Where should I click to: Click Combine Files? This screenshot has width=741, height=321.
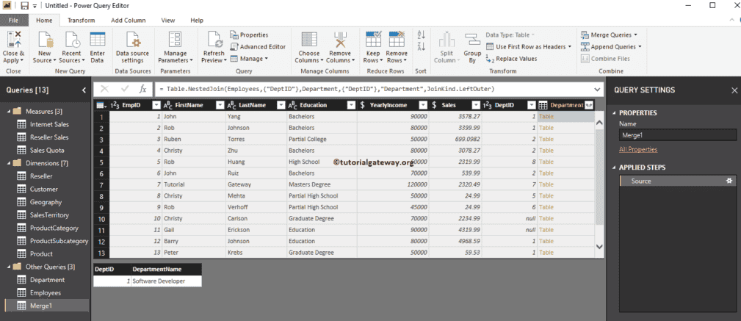point(605,59)
